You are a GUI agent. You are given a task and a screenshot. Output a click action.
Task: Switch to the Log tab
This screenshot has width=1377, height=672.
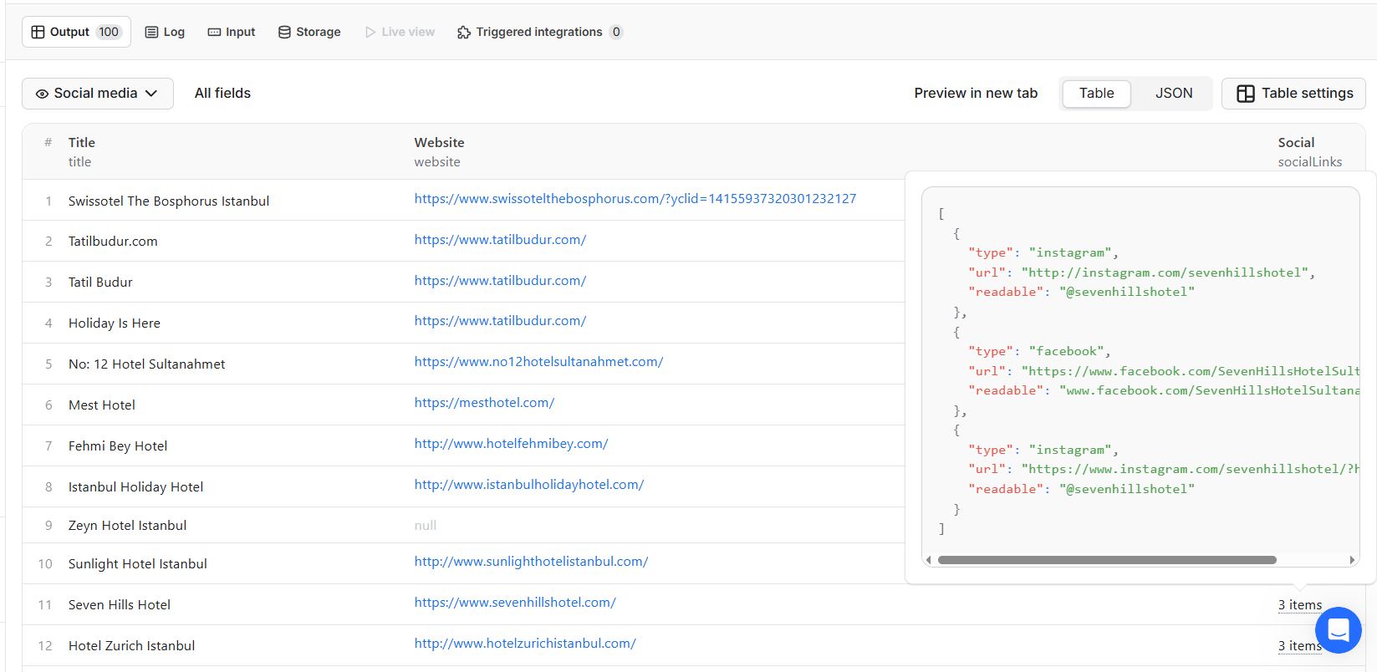[x=165, y=32]
